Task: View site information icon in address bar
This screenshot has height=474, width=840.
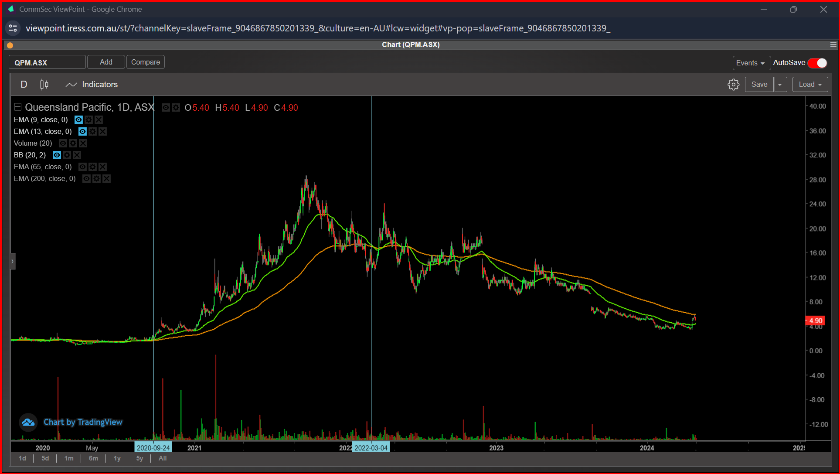Action: click(13, 28)
